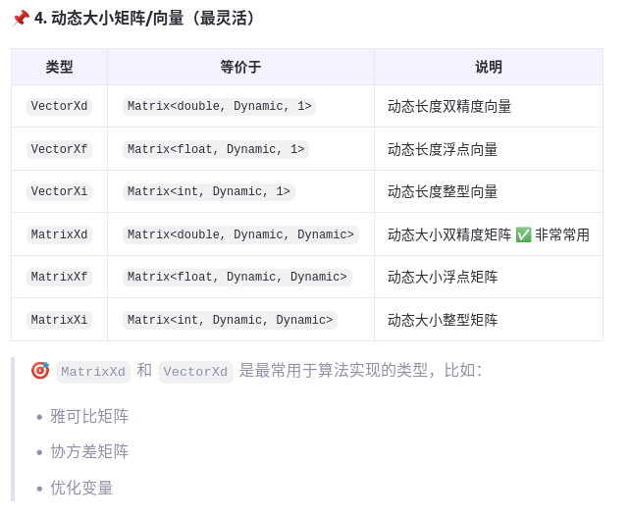
Task: Click the VectorXi code cell
Action: click(60, 191)
